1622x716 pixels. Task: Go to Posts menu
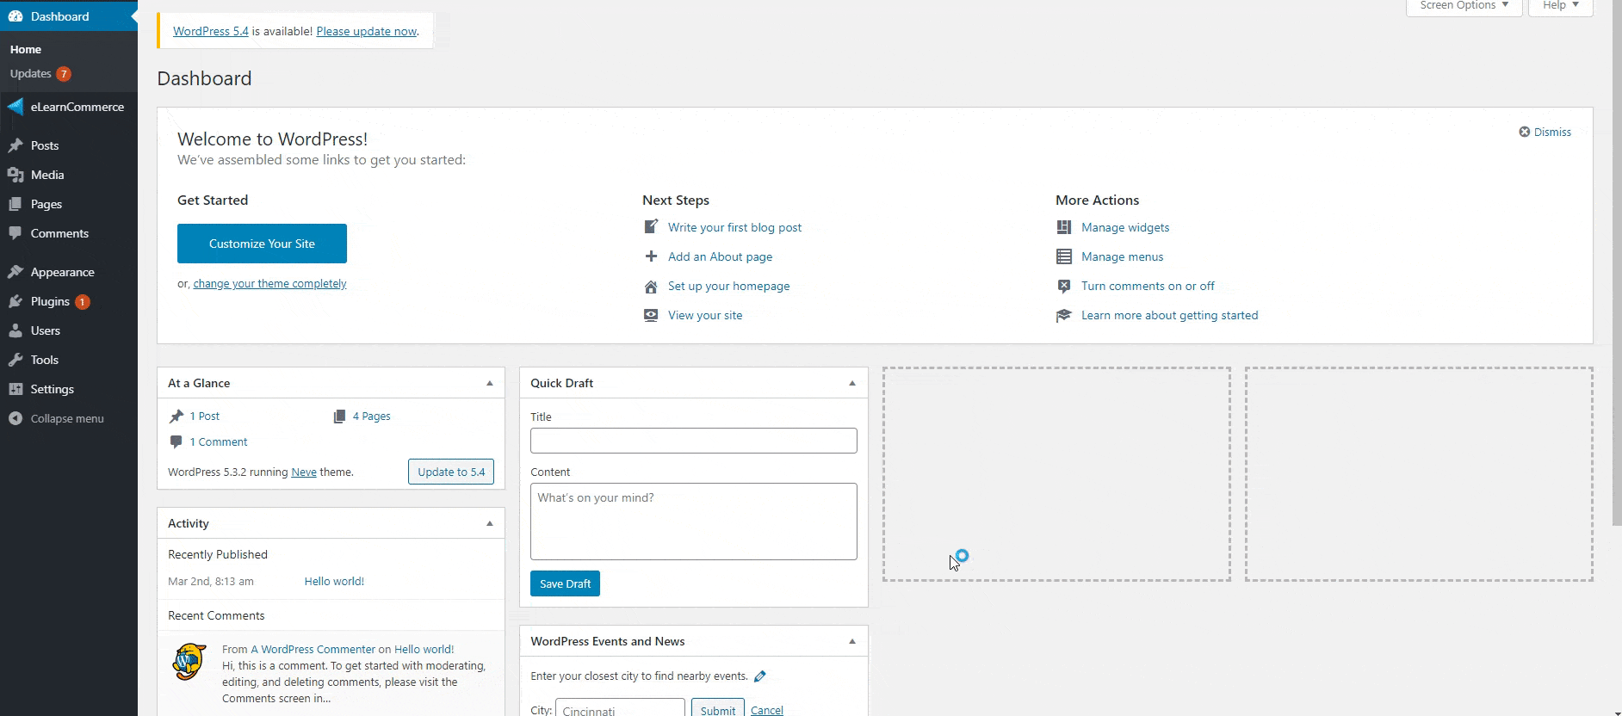pos(45,145)
